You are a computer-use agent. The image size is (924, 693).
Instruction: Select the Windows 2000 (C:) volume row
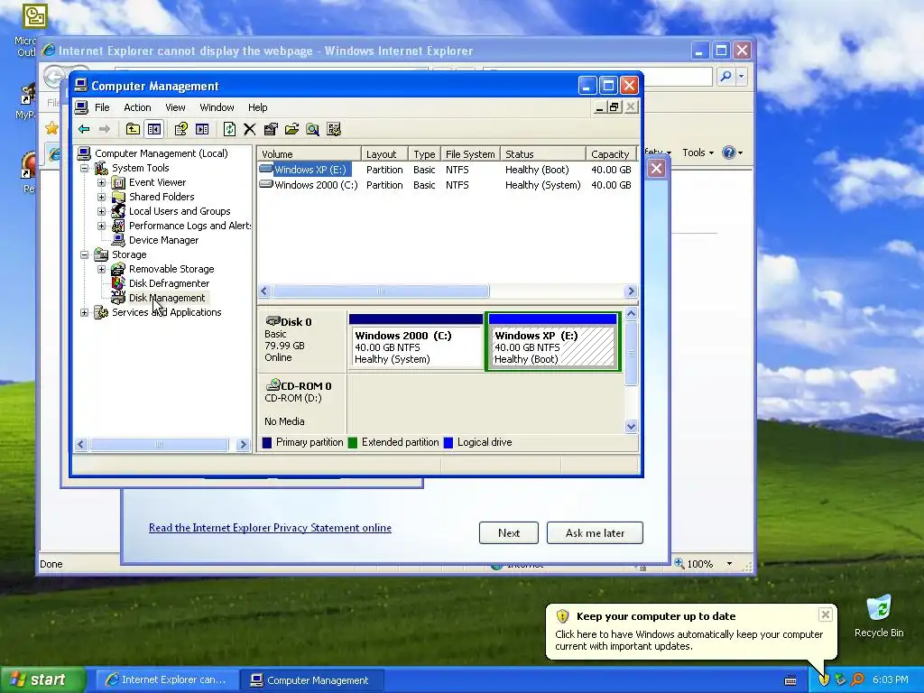[x=448, y=184]
